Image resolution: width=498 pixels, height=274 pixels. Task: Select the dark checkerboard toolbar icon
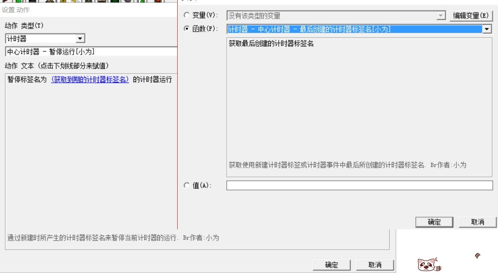coord(32,2)
